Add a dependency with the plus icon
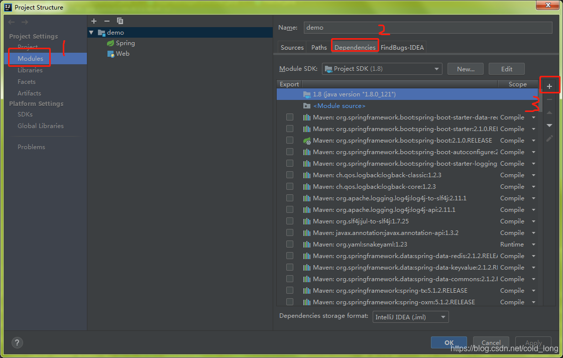The width and height of the screenshot is (563, 358). click(x=549, y=86)
